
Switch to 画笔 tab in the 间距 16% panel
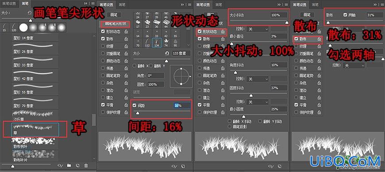click(122, 4)
